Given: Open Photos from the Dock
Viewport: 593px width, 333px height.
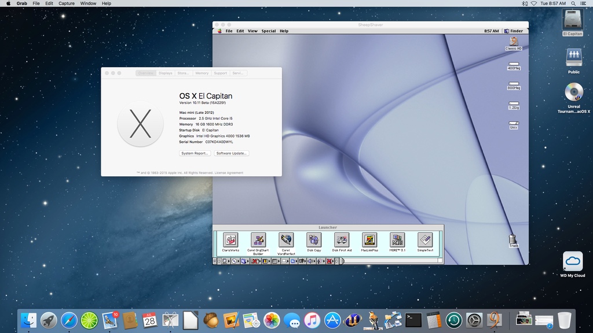Looking at the screenshot, I should point(272,320).
